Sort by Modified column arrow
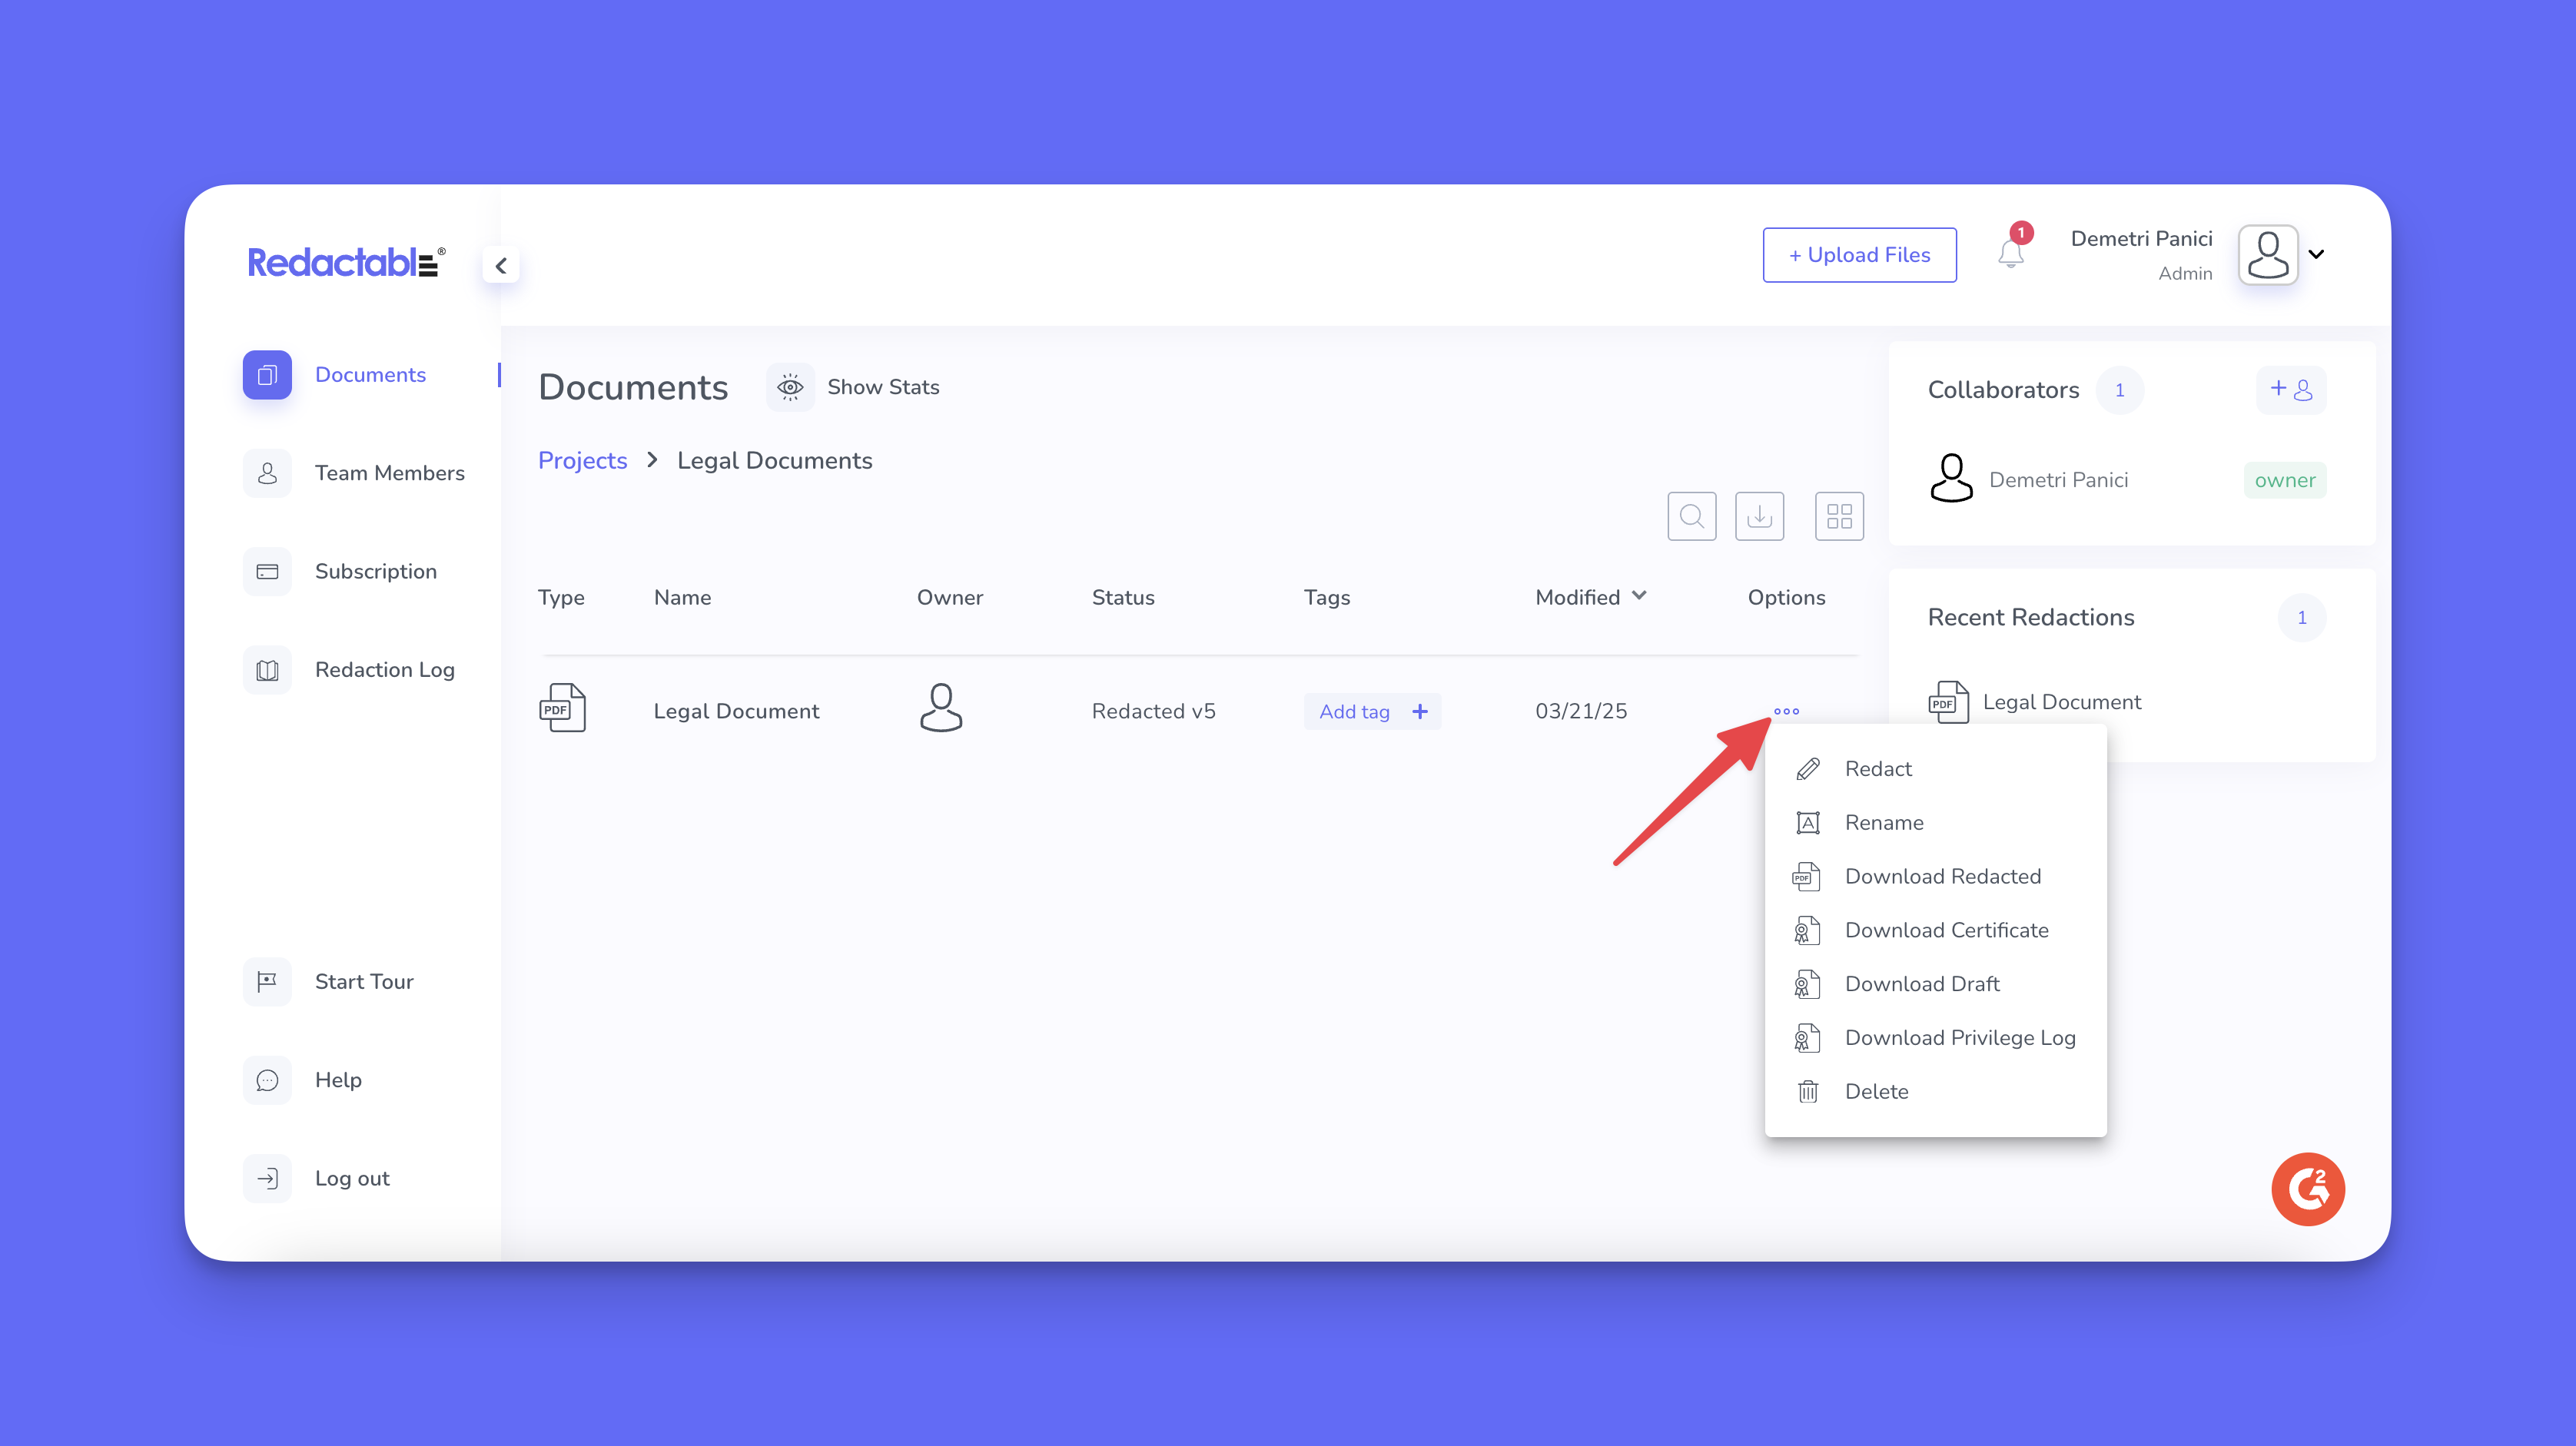The width and height of the screenshot is (2576, 1446). pos(1639,595)
